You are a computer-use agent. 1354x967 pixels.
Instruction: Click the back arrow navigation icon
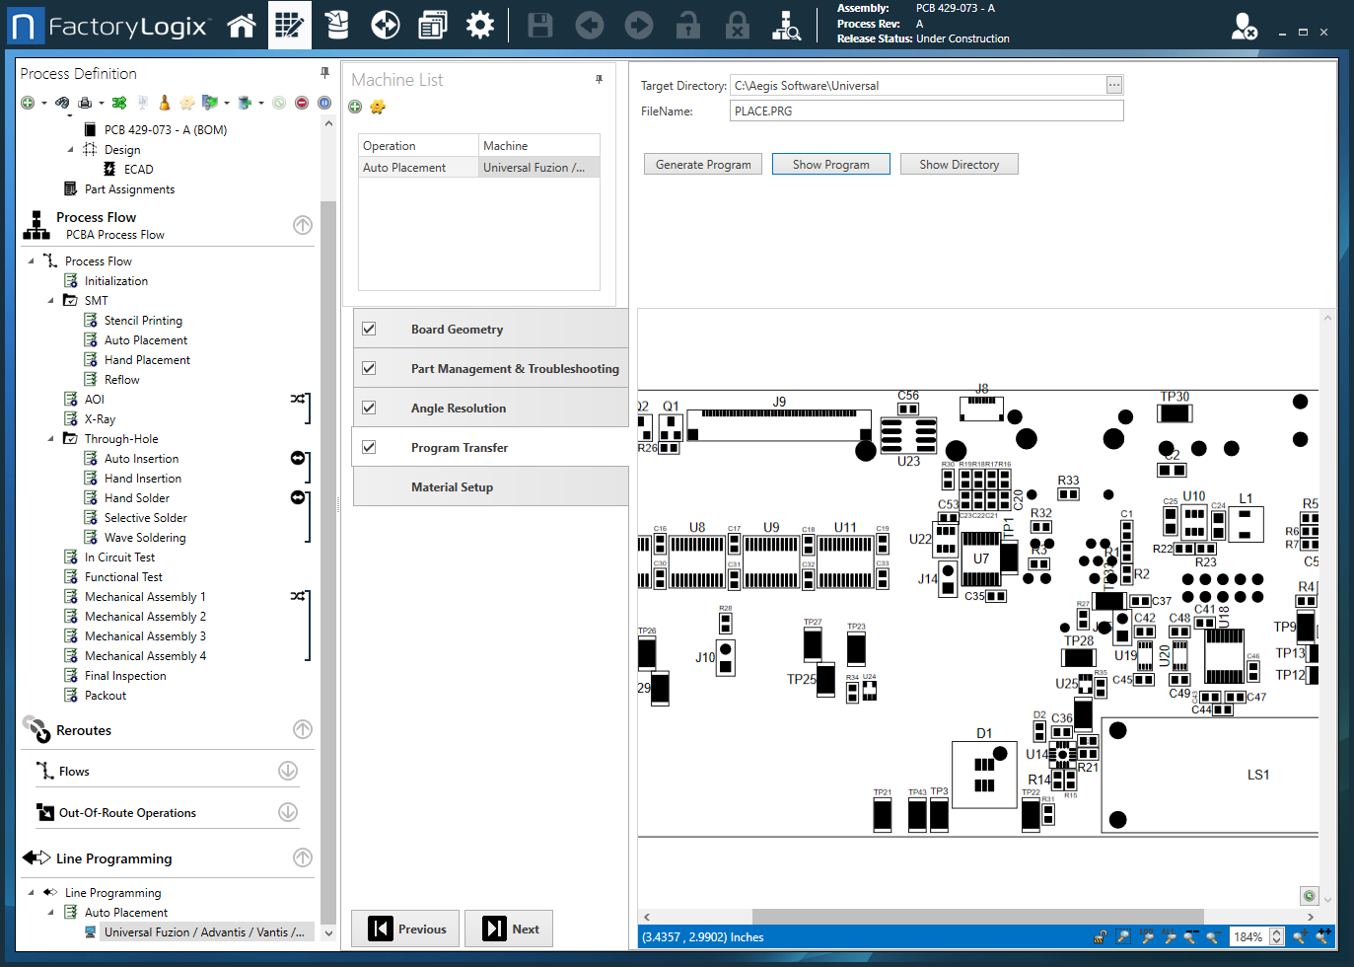[590, 26]
